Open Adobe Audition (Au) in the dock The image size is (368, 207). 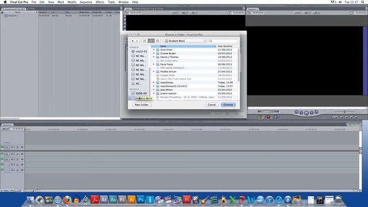(x=113, y=200)
